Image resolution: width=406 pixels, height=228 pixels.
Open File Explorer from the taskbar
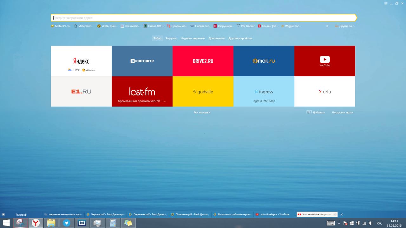(51, 223)
